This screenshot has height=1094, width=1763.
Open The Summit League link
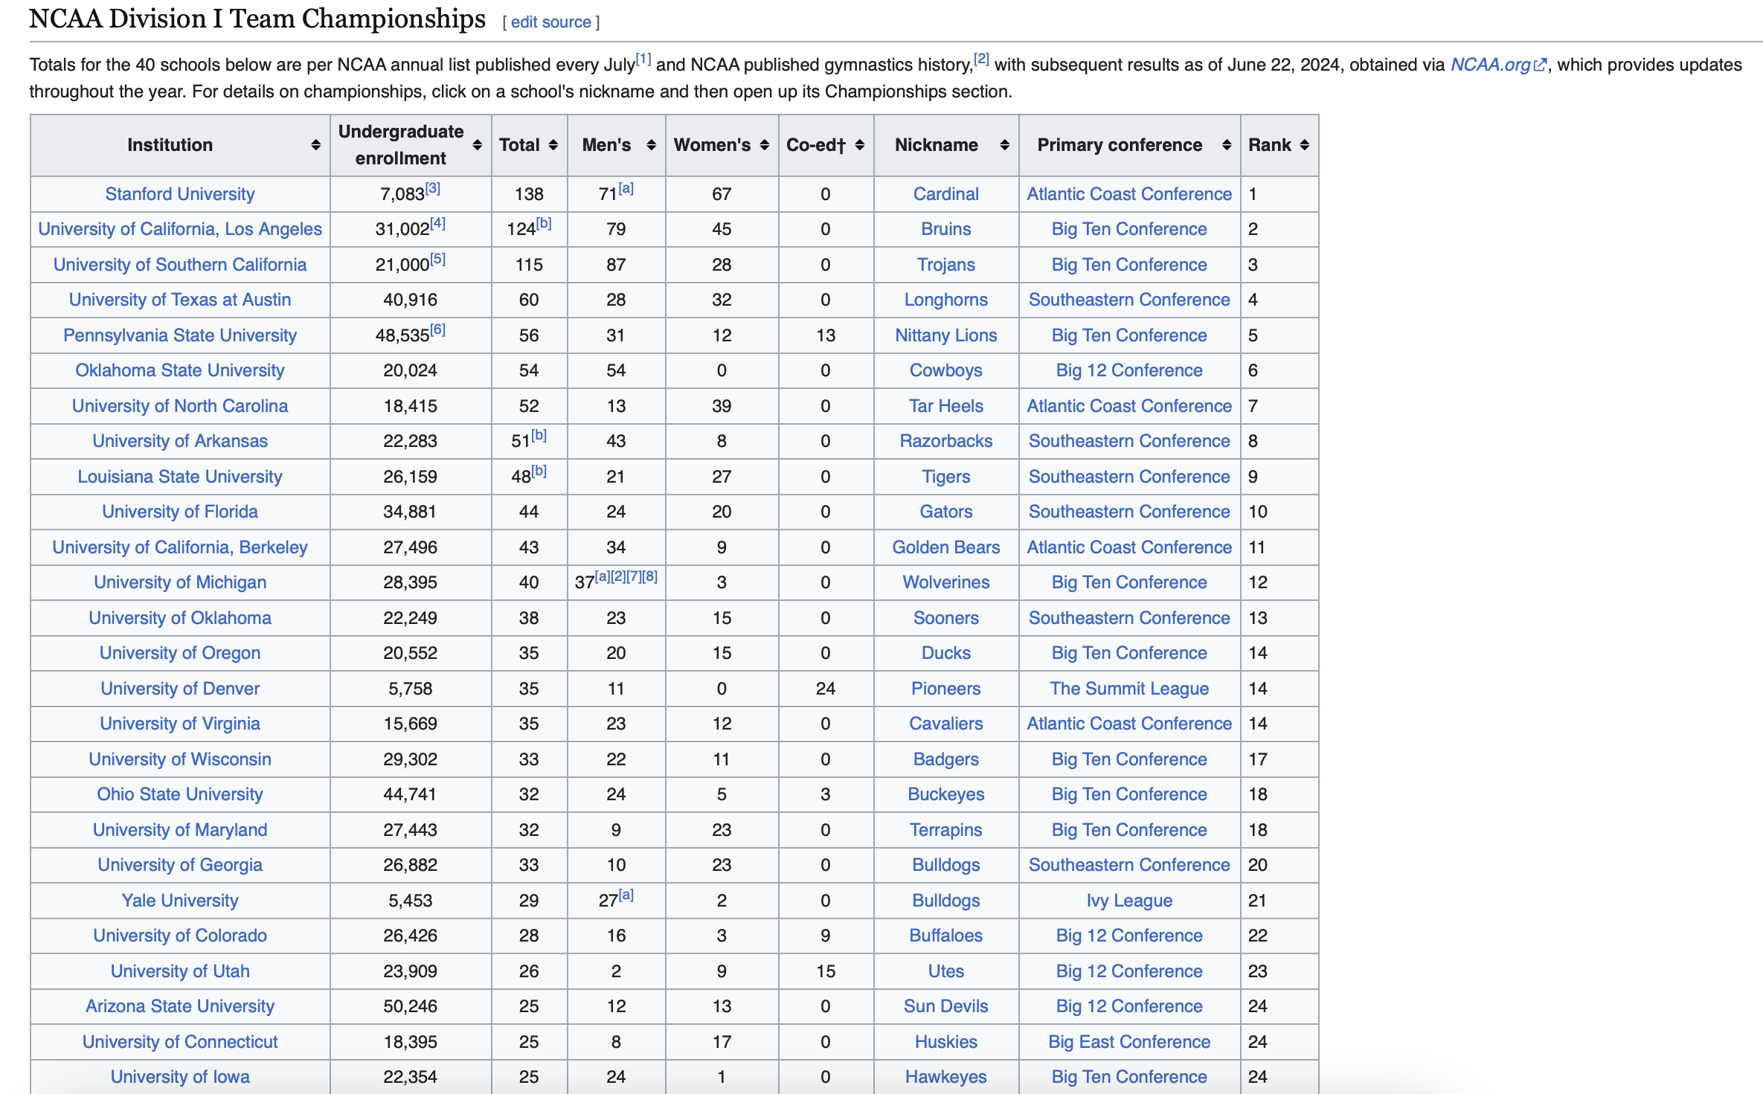coord(1129,689)
